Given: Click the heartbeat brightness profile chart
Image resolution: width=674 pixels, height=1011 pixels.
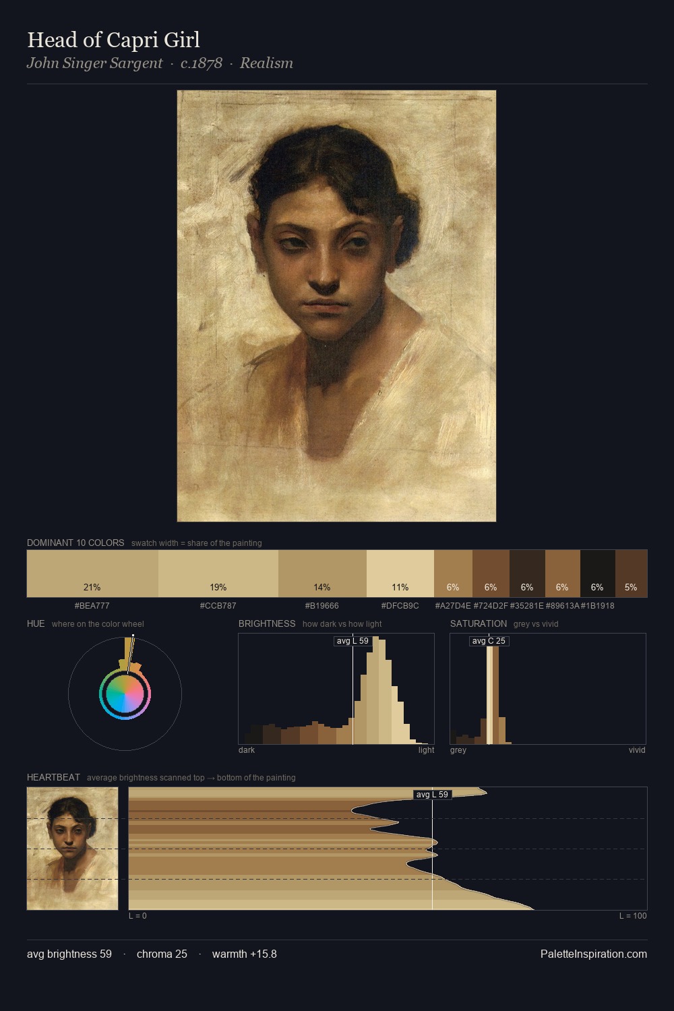Looking at the screenshot, I should point(388,849).
